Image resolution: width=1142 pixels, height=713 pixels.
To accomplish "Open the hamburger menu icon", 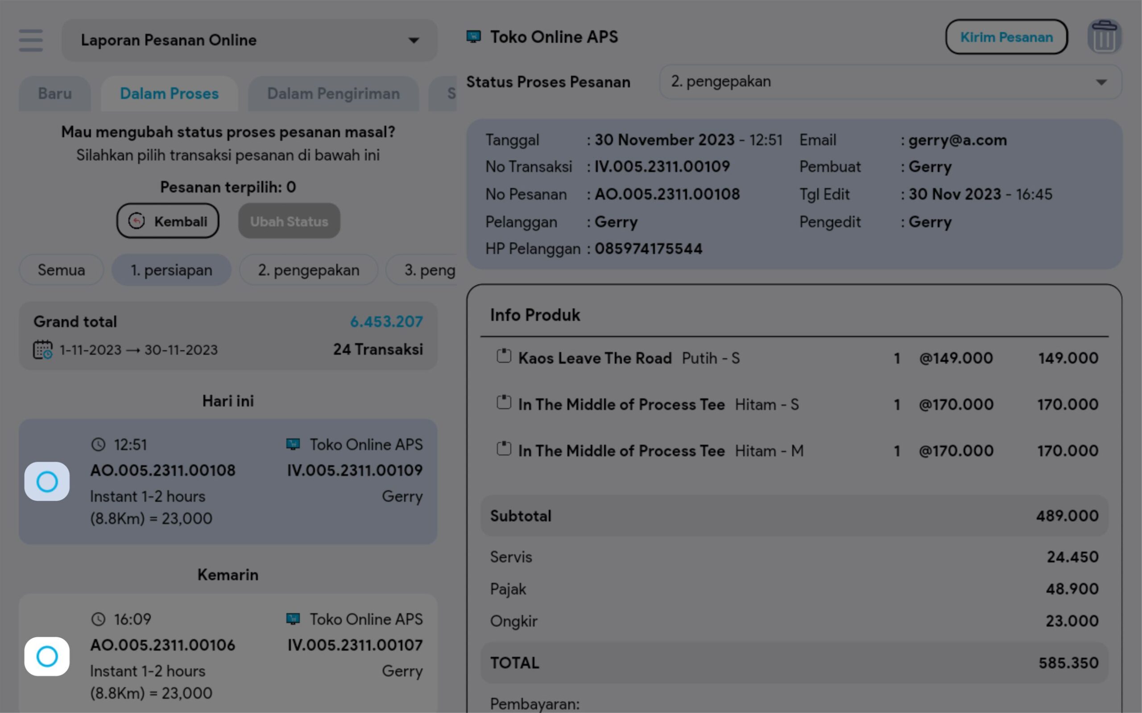I will pos(31,40).
